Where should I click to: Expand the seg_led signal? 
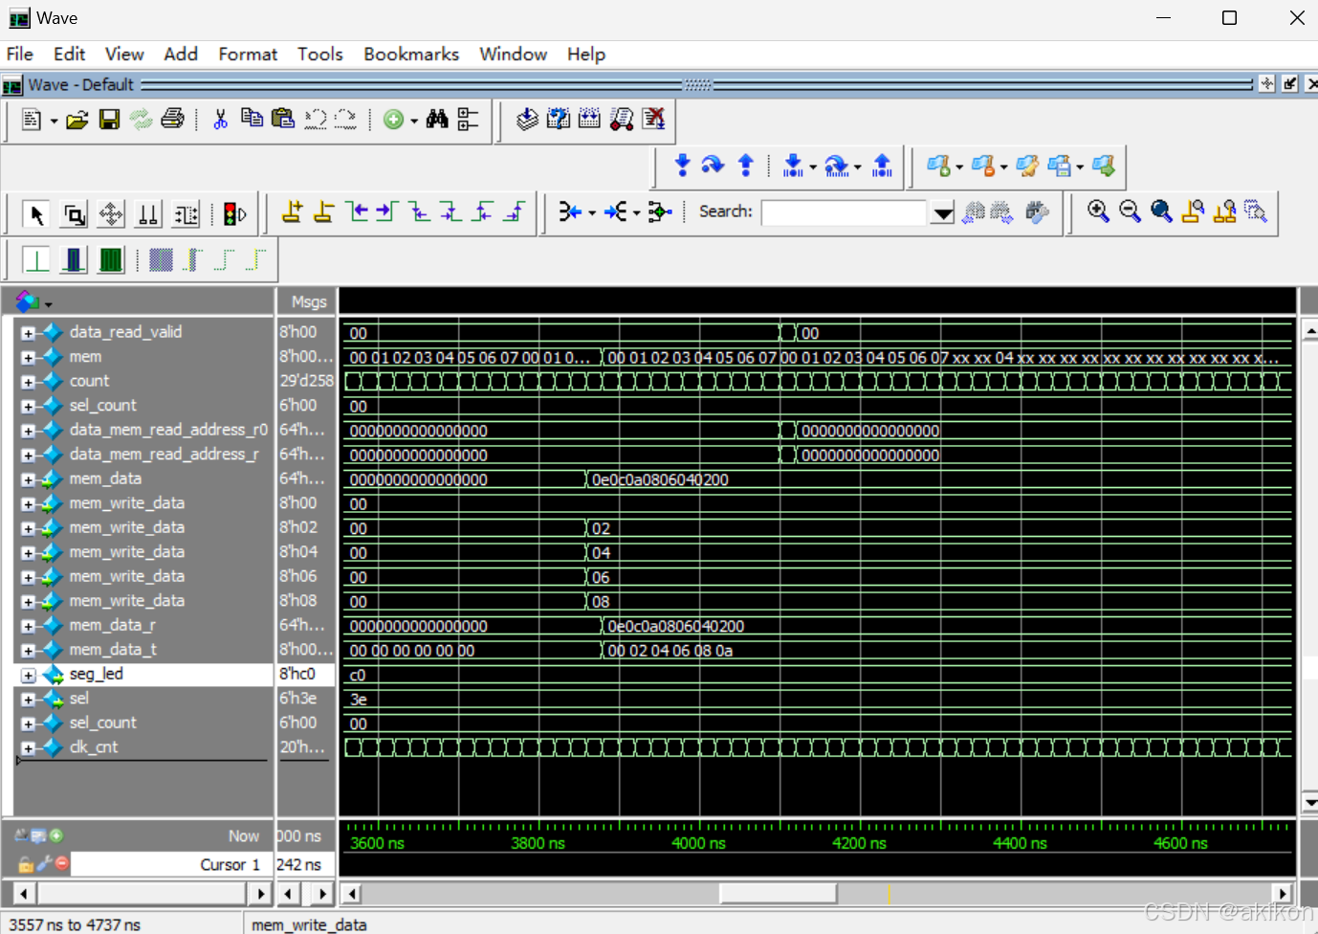point(28,675)
